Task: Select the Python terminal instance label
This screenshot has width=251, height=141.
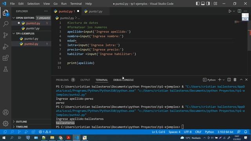Action: [x=209, y=80]
